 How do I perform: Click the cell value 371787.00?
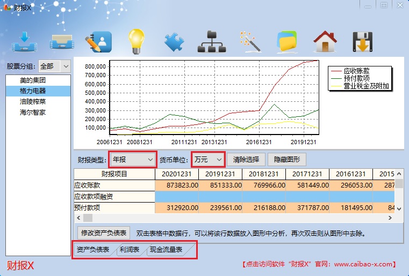307,208
